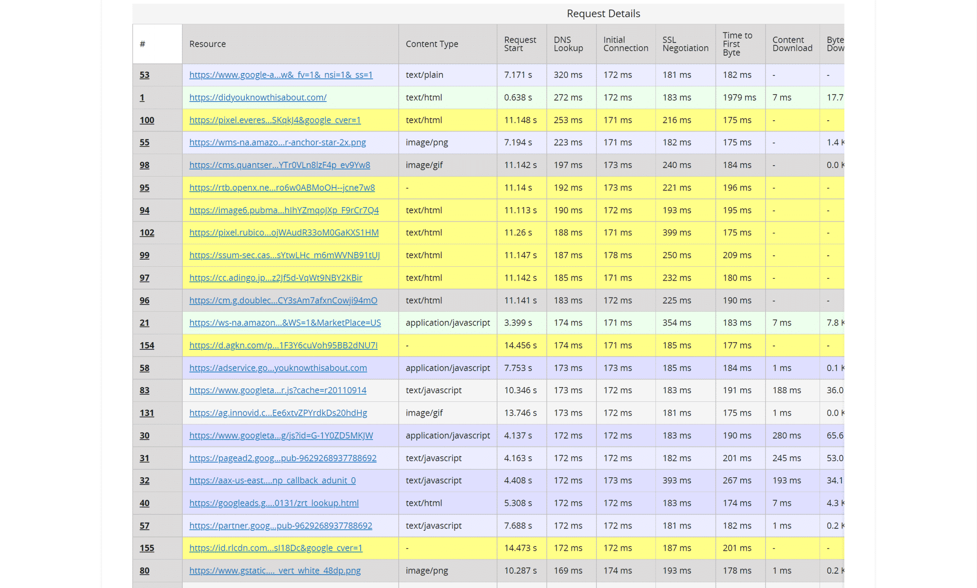Image resolution: width=977 pixels, height=588 pixels.
Task: Sort by the Request Start column header
Action: point(520,43)
